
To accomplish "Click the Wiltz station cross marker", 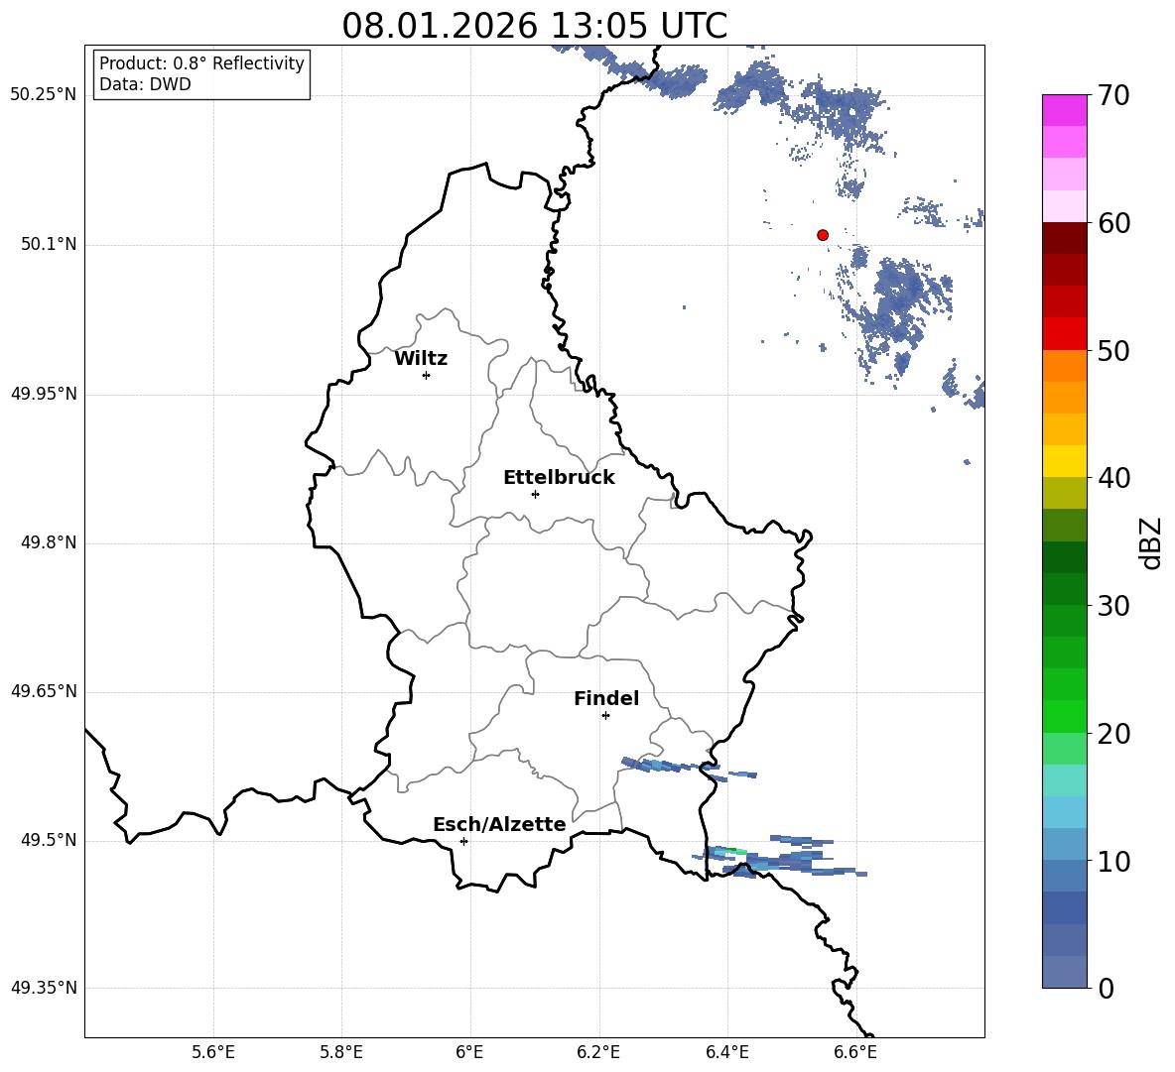I will pyautogui.click(x=427, y=375).
